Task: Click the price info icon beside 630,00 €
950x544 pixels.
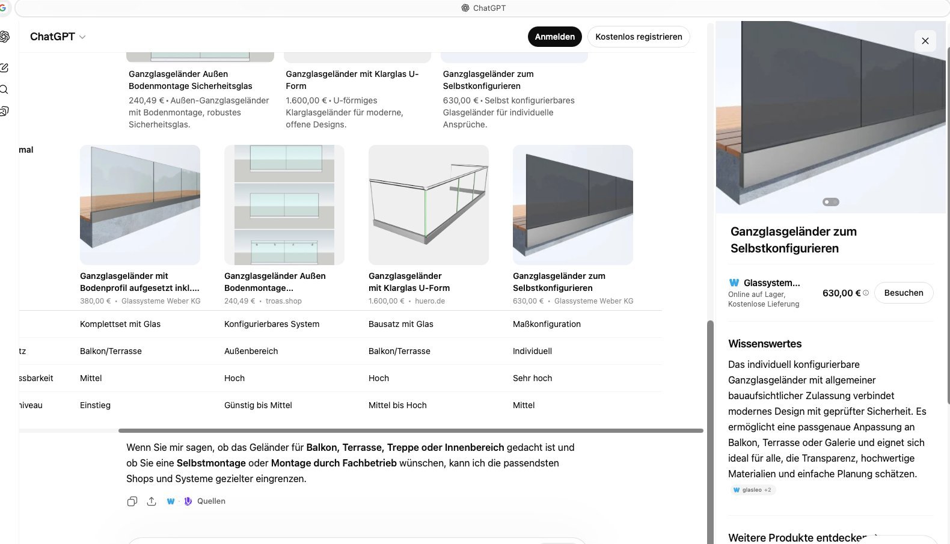Action: click(866, 293)
